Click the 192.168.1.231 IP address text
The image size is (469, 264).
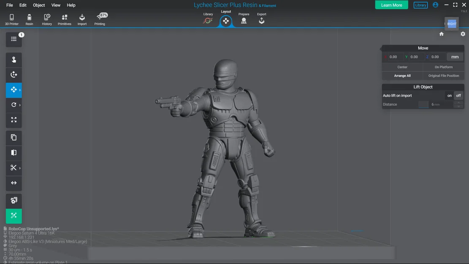point(21,237)
